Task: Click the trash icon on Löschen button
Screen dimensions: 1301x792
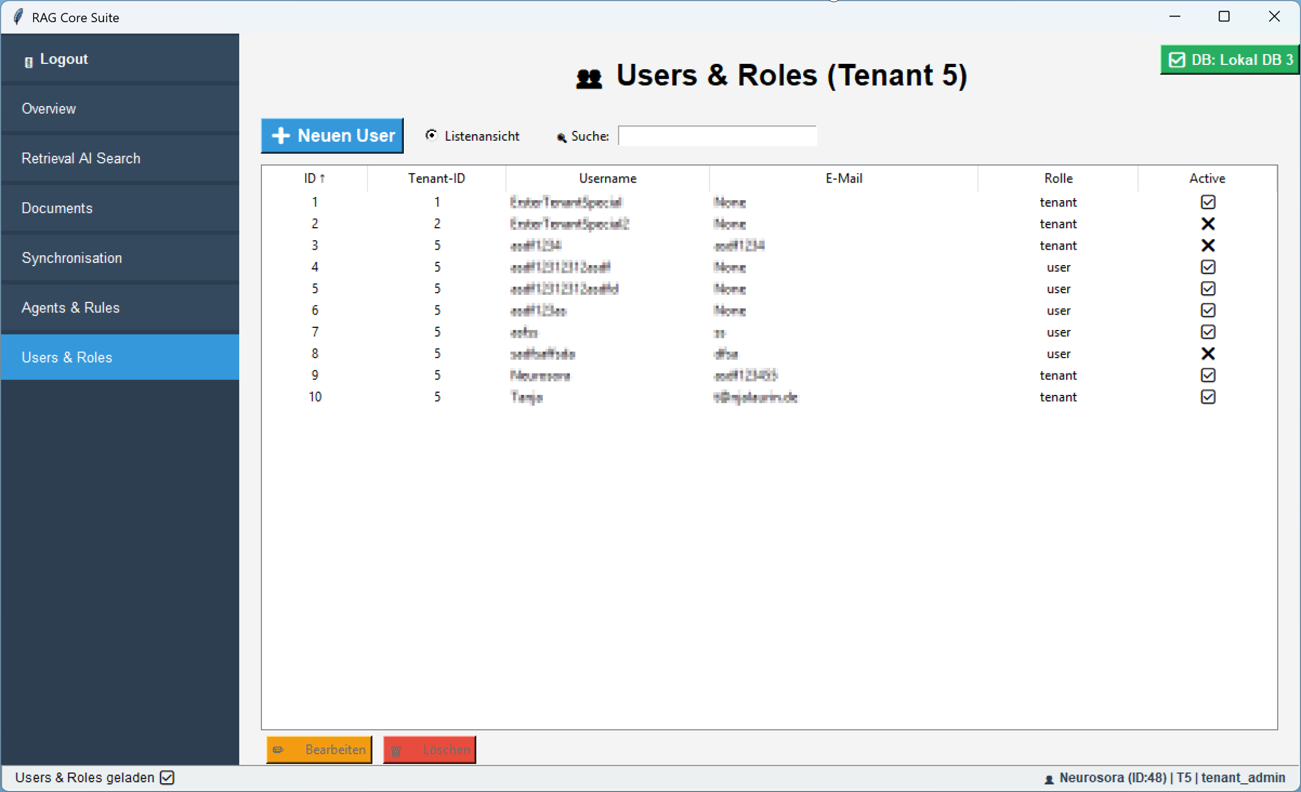Action: (x=396, y=750)
